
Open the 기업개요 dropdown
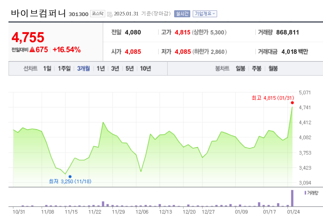point(205,14)
